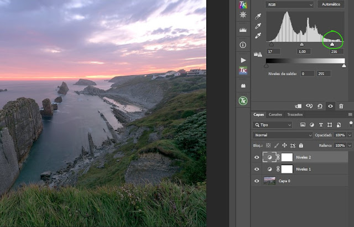Select the black point eyedropper
This screenshot has height=227, width=354.
point(258,16)
